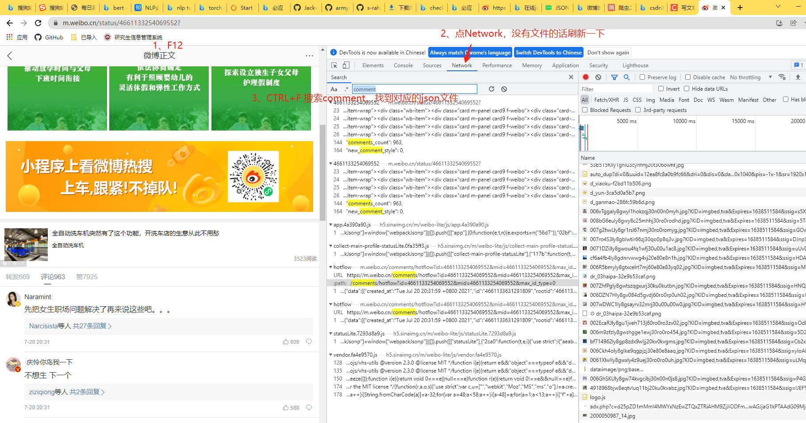The image size is (806, 423).
Task: Clear the search results with the cancel icon
Action: click(x=504, y=89)
